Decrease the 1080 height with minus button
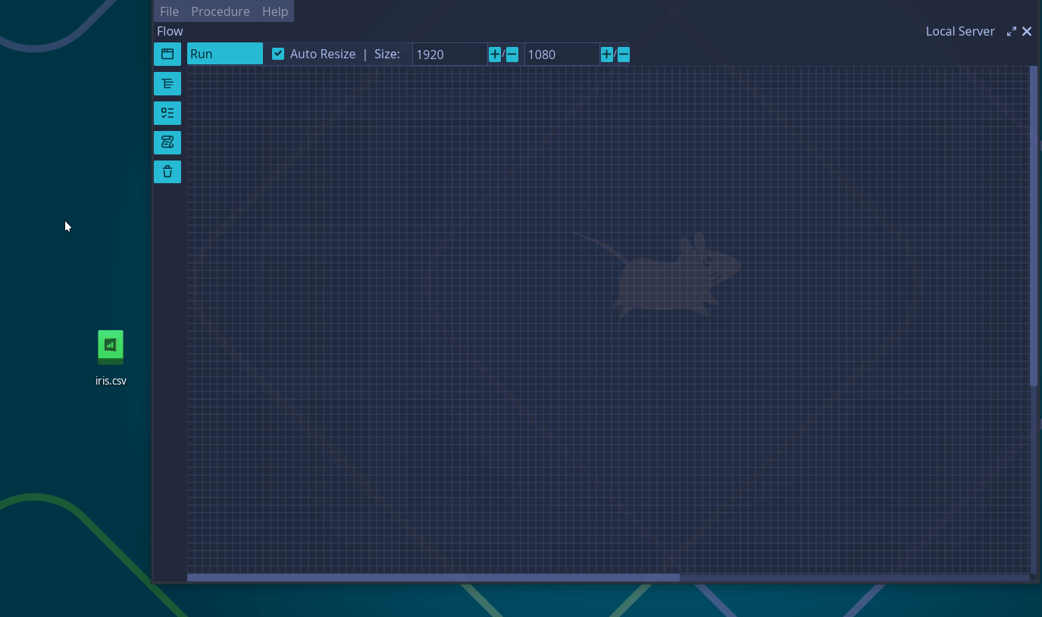This screenshot has width=1042, height=617. point(624,55)
